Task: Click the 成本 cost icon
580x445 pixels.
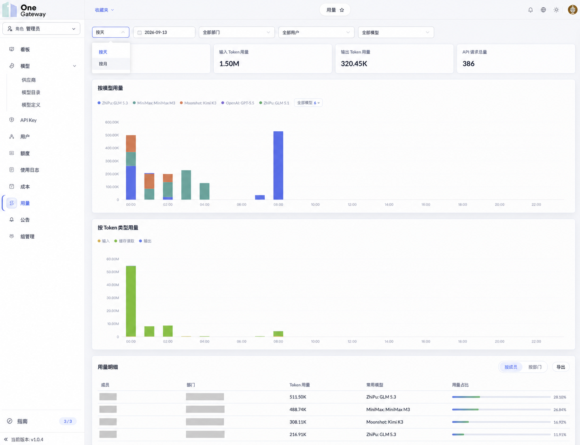Action: [x=12, y=186]
